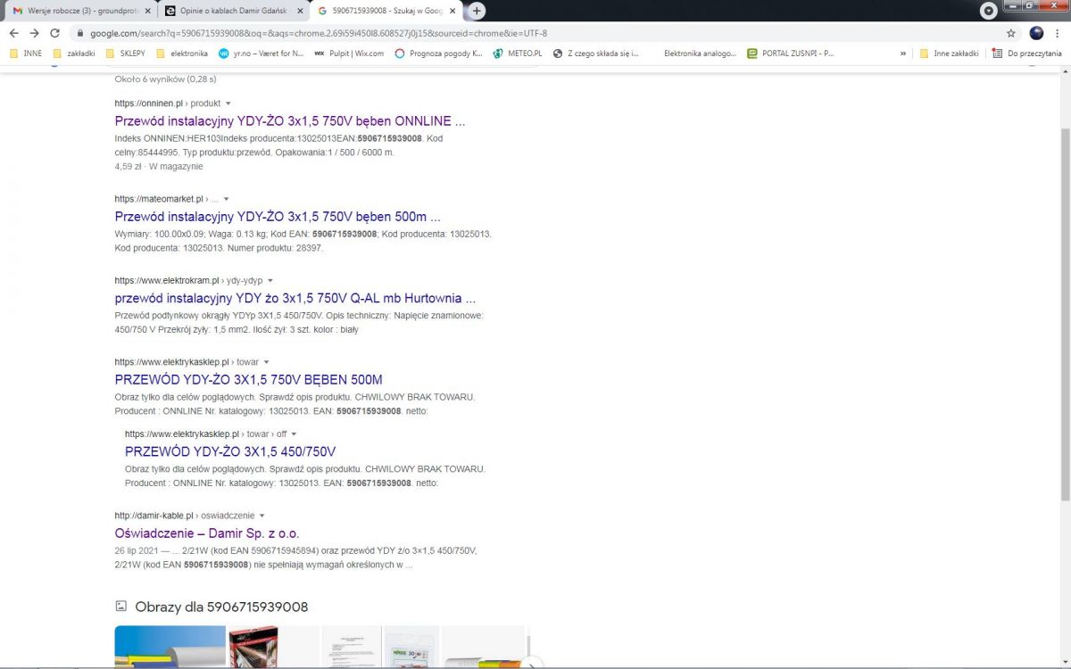Open the PORTAL ZUSNPI bookmark

pos(791,54)
